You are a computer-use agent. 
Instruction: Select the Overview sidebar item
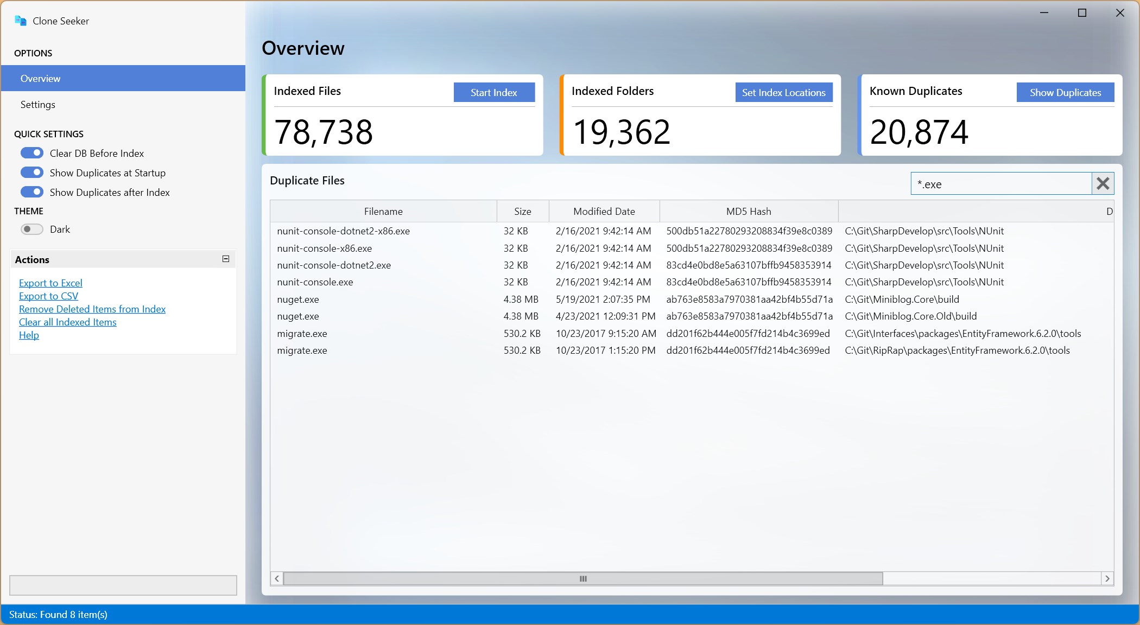pyautogui.click(x=41, y=78)
